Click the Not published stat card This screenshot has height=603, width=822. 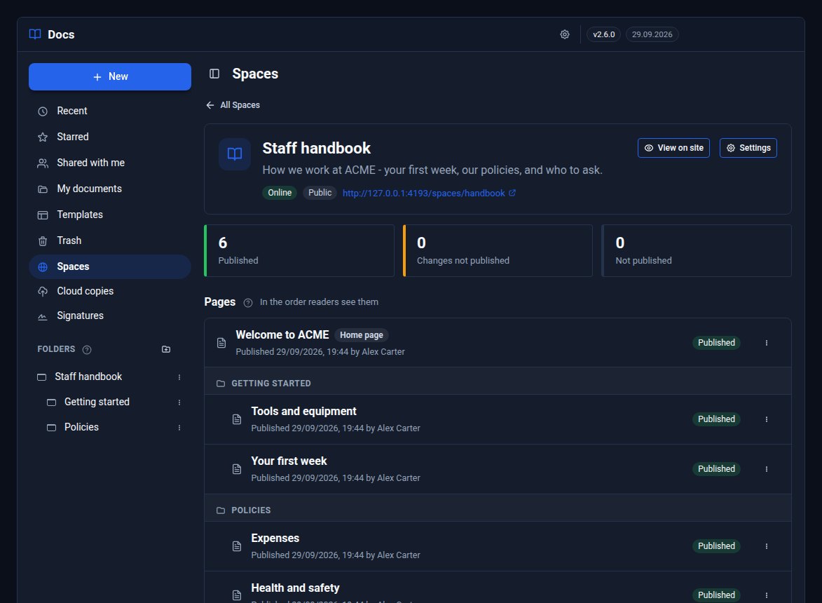(696, 250)
